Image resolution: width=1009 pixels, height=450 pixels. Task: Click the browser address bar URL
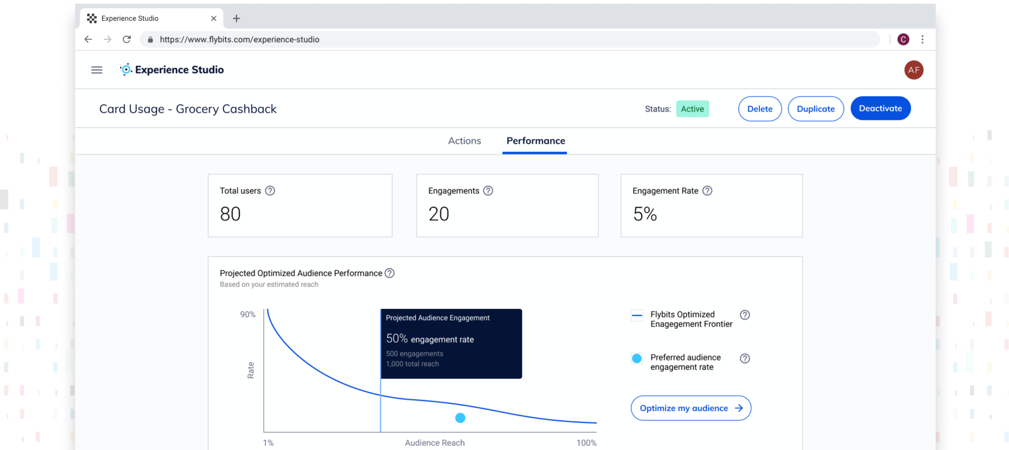click(239, 39)
